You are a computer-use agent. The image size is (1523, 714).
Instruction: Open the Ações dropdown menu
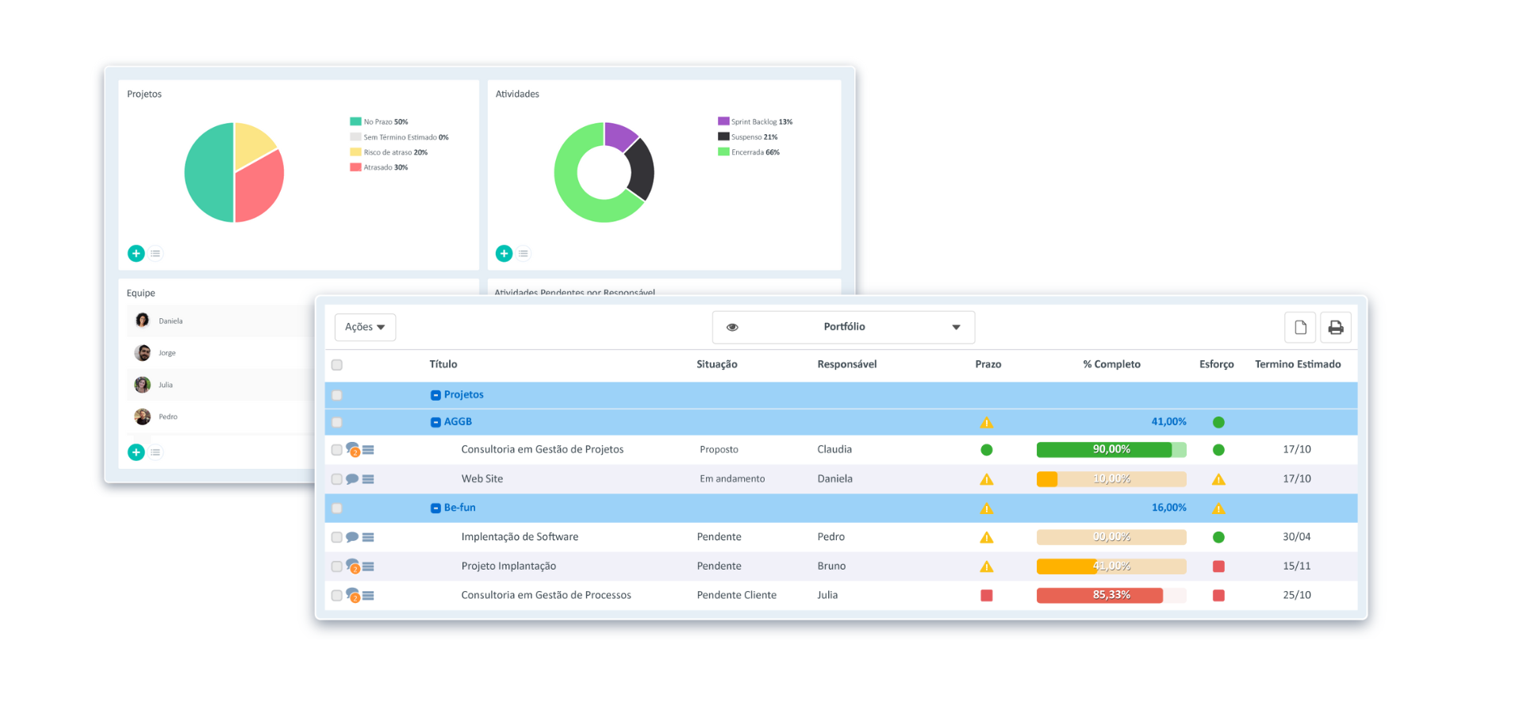(365, 327)
